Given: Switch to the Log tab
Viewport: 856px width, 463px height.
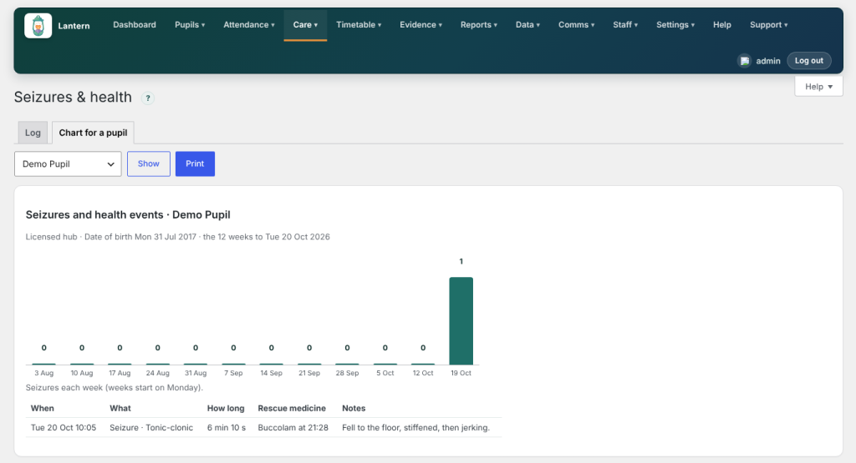Looking at the screenshot, I should (x=33, y=133).
